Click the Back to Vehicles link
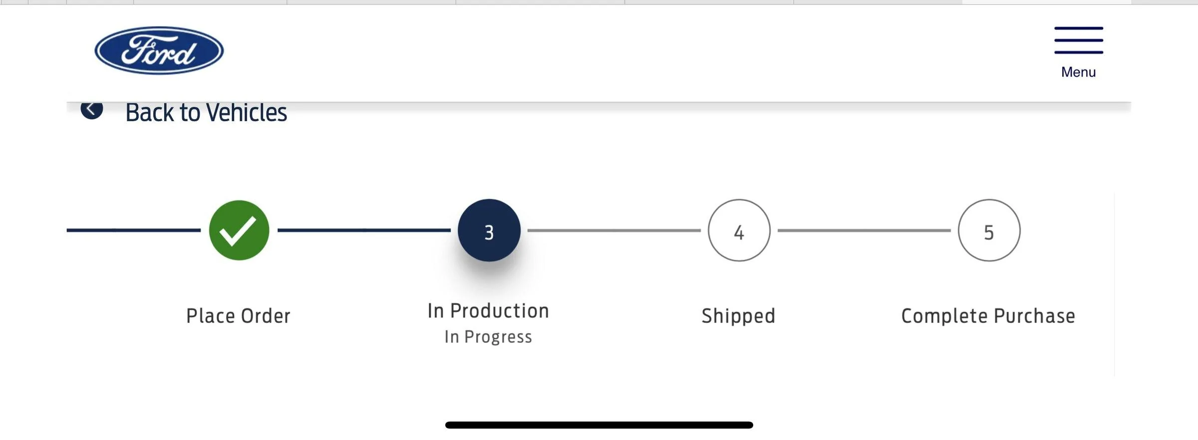The image size is (1198, 440). point(206,113)
